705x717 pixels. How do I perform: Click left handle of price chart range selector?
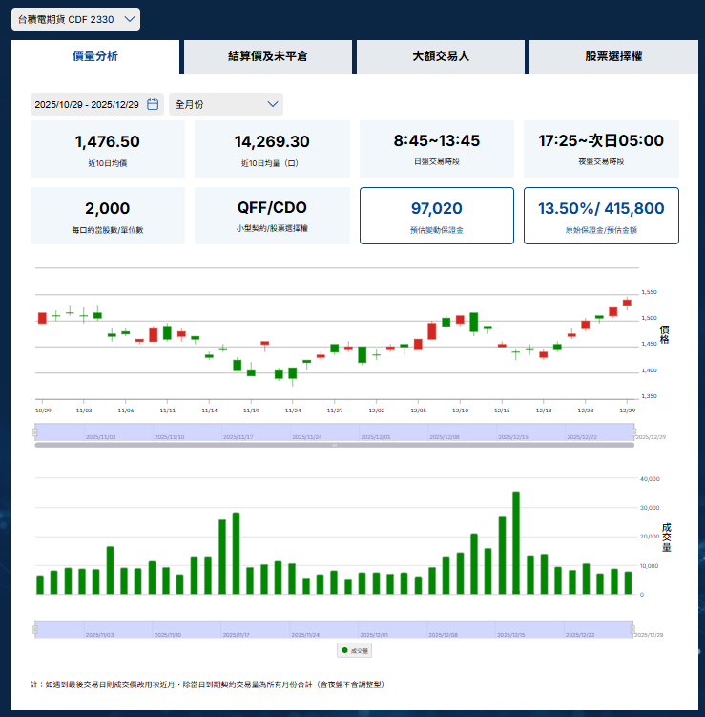[x=35, y=433]
